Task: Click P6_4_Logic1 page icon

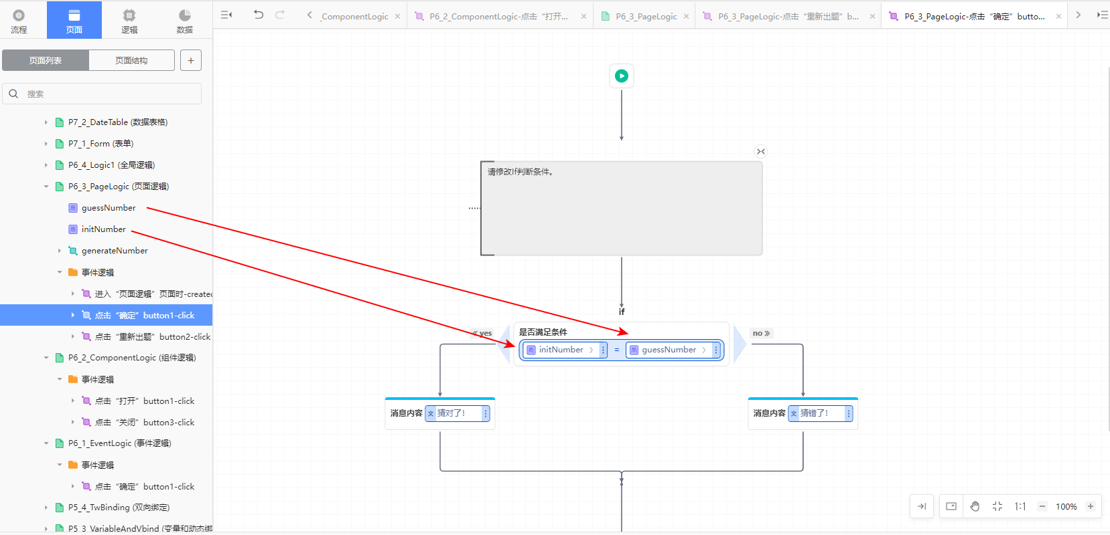Action: coord(60,165)
